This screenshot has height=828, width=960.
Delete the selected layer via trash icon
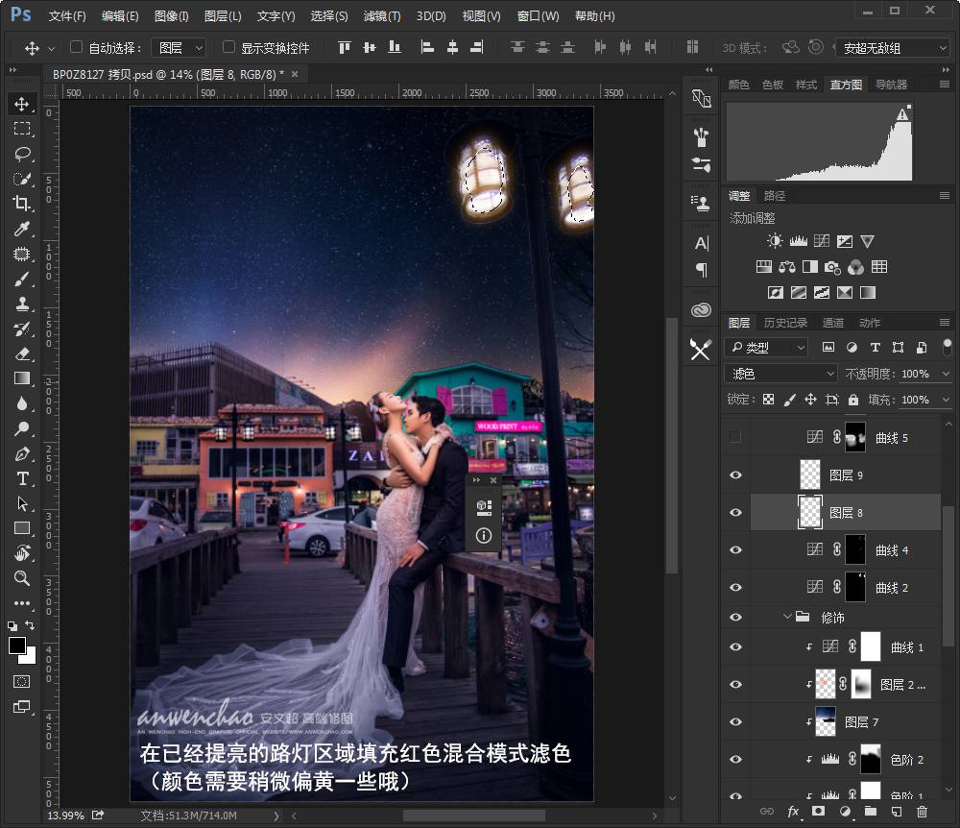(922, 812)
